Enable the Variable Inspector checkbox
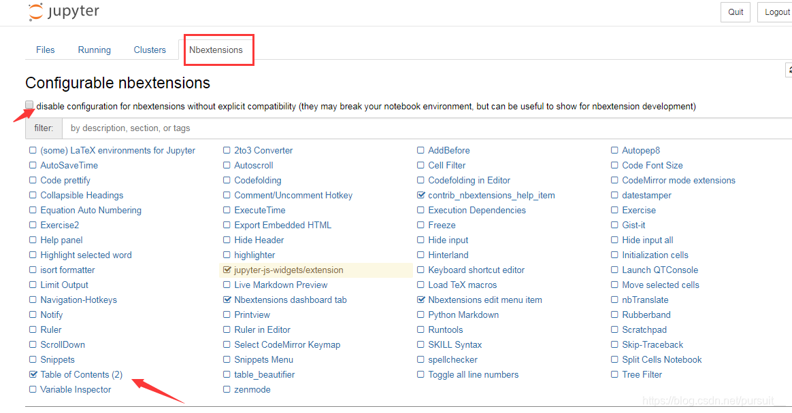 tap(33, 390)
